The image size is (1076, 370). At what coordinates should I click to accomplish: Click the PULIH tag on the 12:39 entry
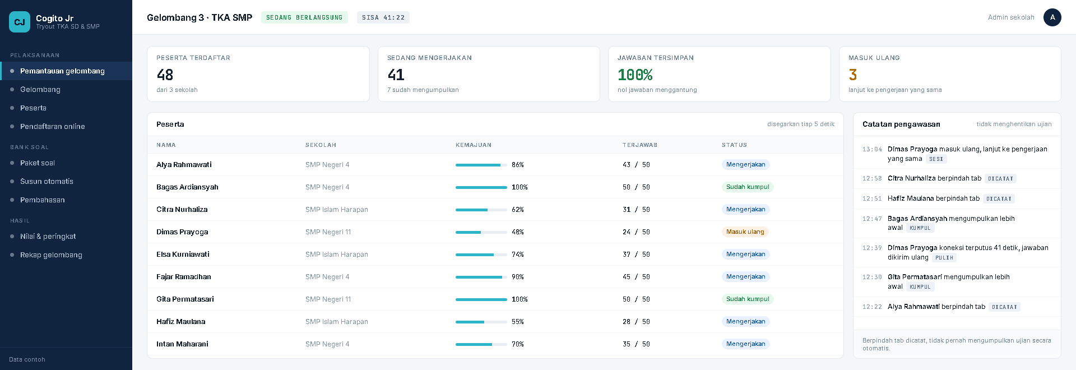click(944, 258)
